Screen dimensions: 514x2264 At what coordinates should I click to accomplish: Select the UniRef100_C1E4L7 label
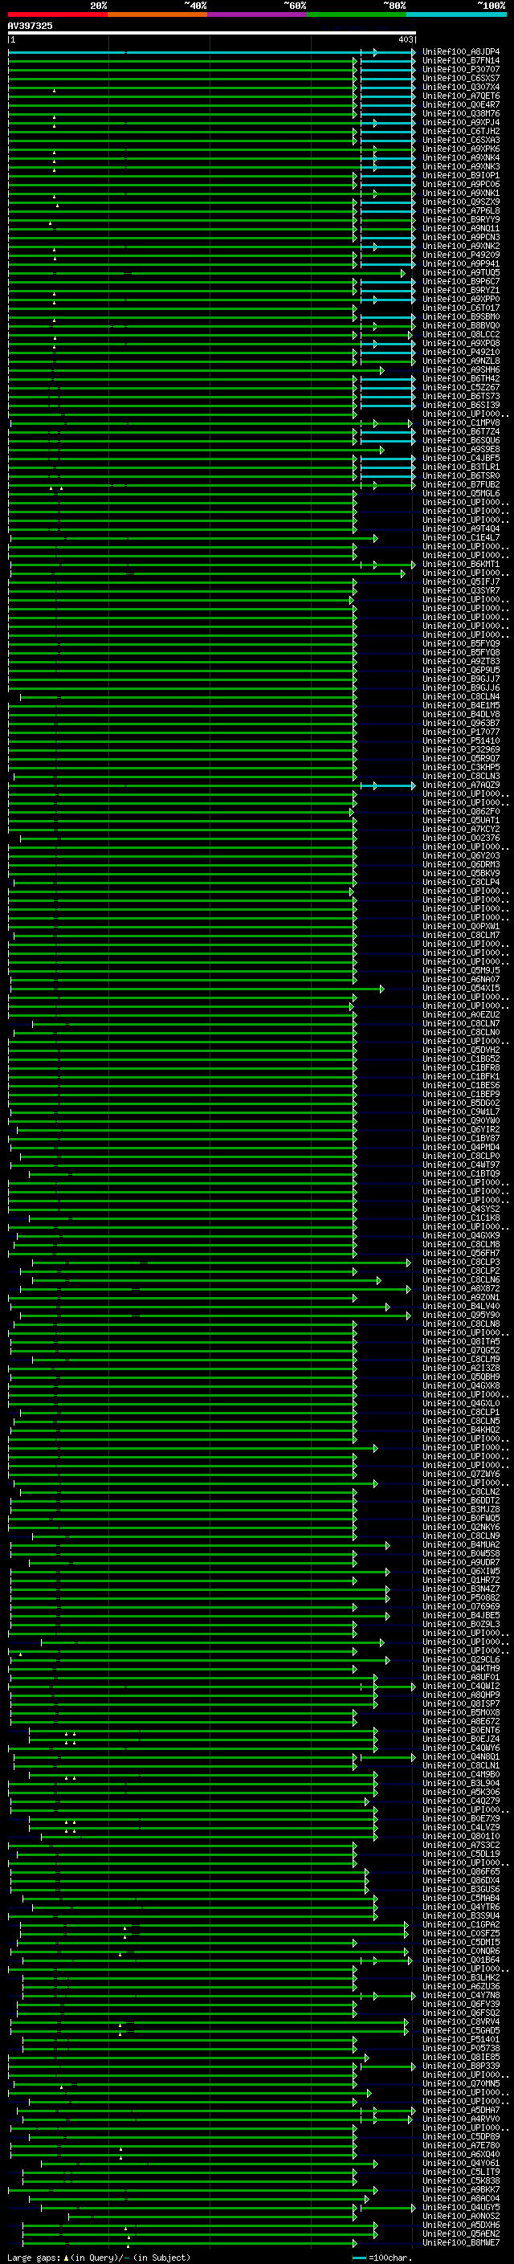461,538
